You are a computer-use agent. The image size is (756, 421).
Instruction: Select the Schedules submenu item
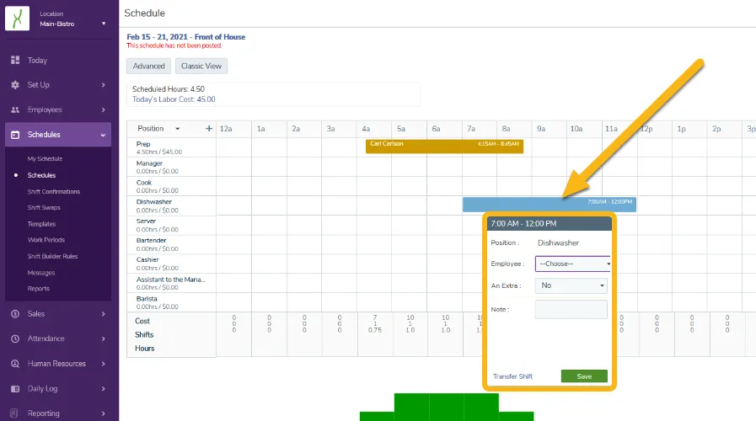[41, 175]
